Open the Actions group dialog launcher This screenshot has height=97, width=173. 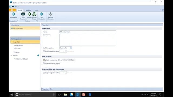pos(36,21)
